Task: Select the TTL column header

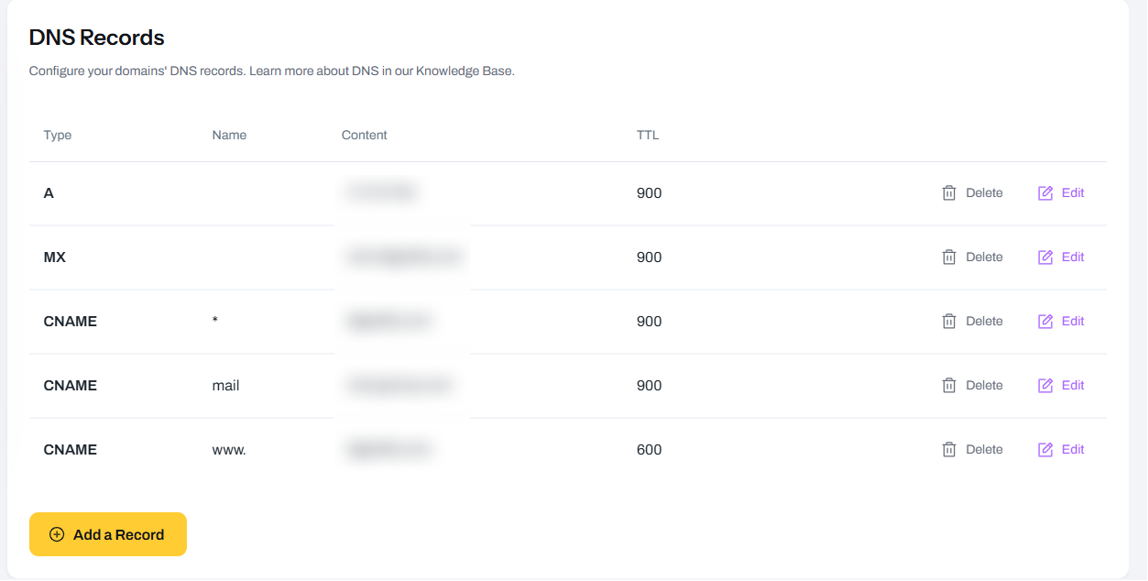Action: [x=648, y=135]
